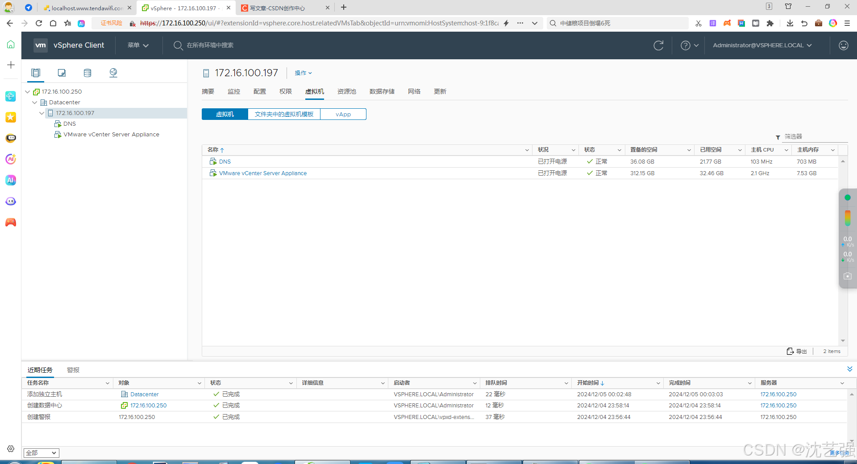The height and width of the screenshot is (464, 857).
Task: Open the Networking inventory view icon
Action: pyautogui.click(x=113, y=73)
